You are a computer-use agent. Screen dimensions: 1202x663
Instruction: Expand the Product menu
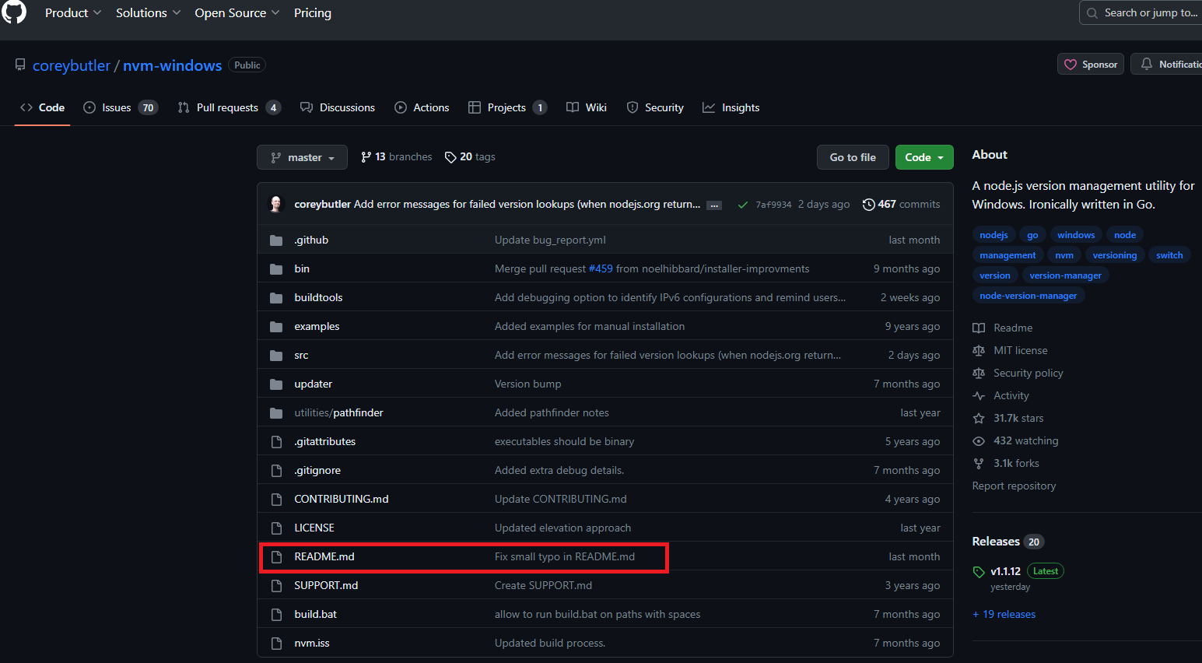73,13
